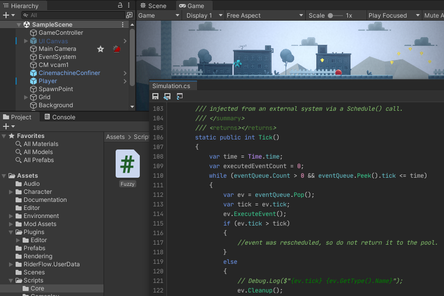The width and height of the screenshot is (444, 296).
Task: Expand the UI Canvas hierarchy node
Action: pos(26,41)
